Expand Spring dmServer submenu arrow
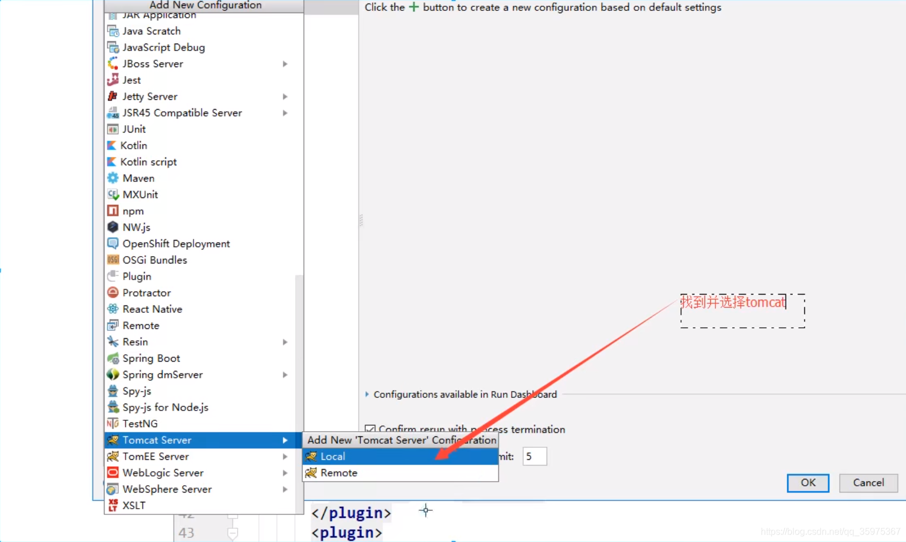This screenshot has height=542, width=906. (285, 374)
